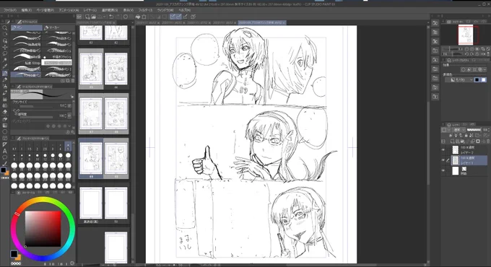The width and height of the screenshot is (491, 267).
Task: Select the white drawing color in Layer Property
Action: click(484, 80)
